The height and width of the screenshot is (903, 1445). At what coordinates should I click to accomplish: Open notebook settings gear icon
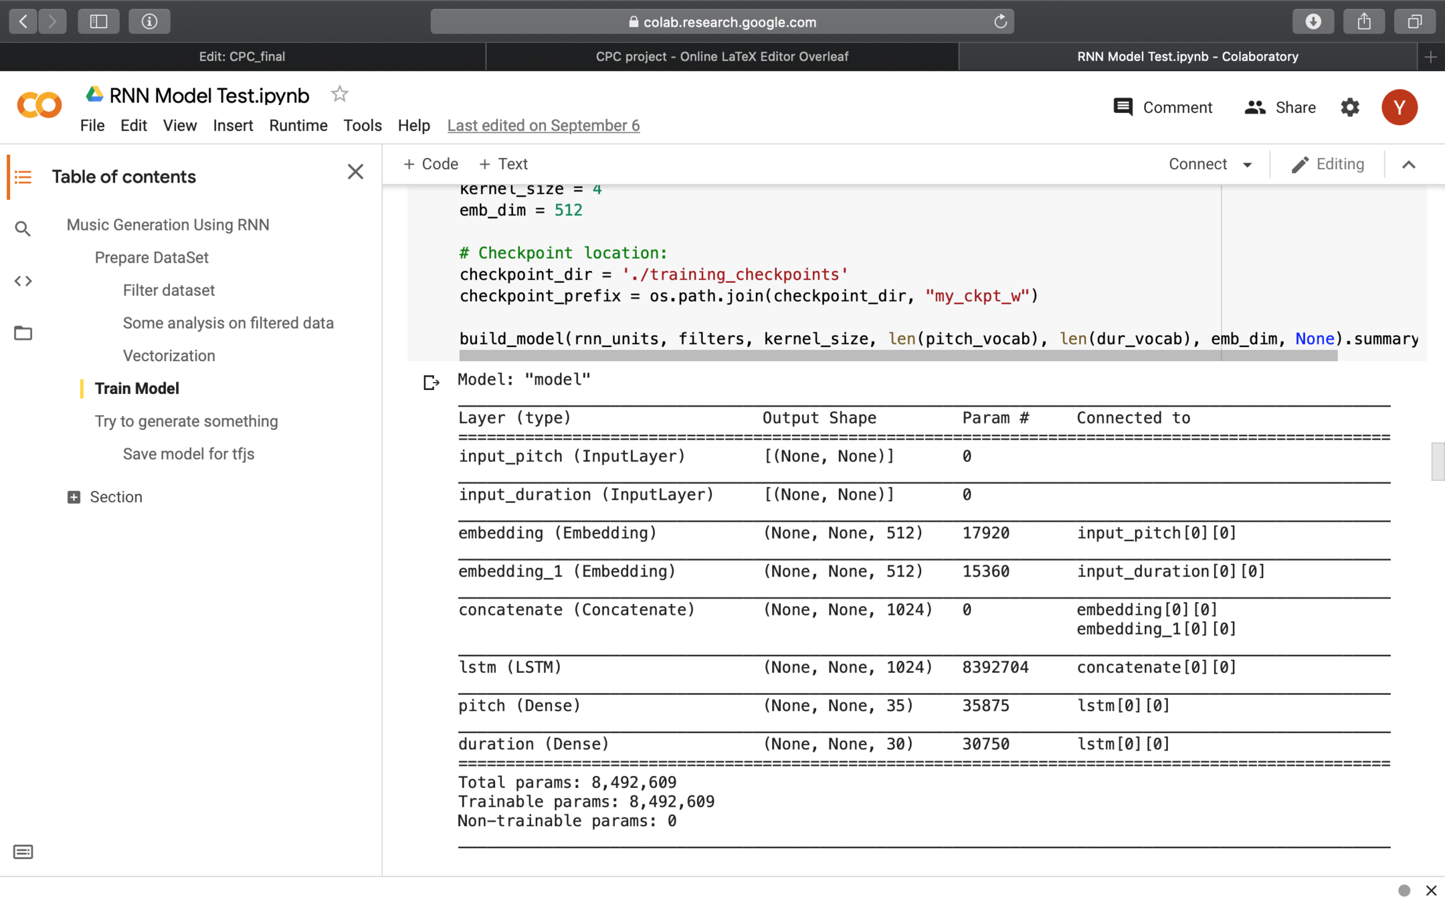coord(1349,107)
